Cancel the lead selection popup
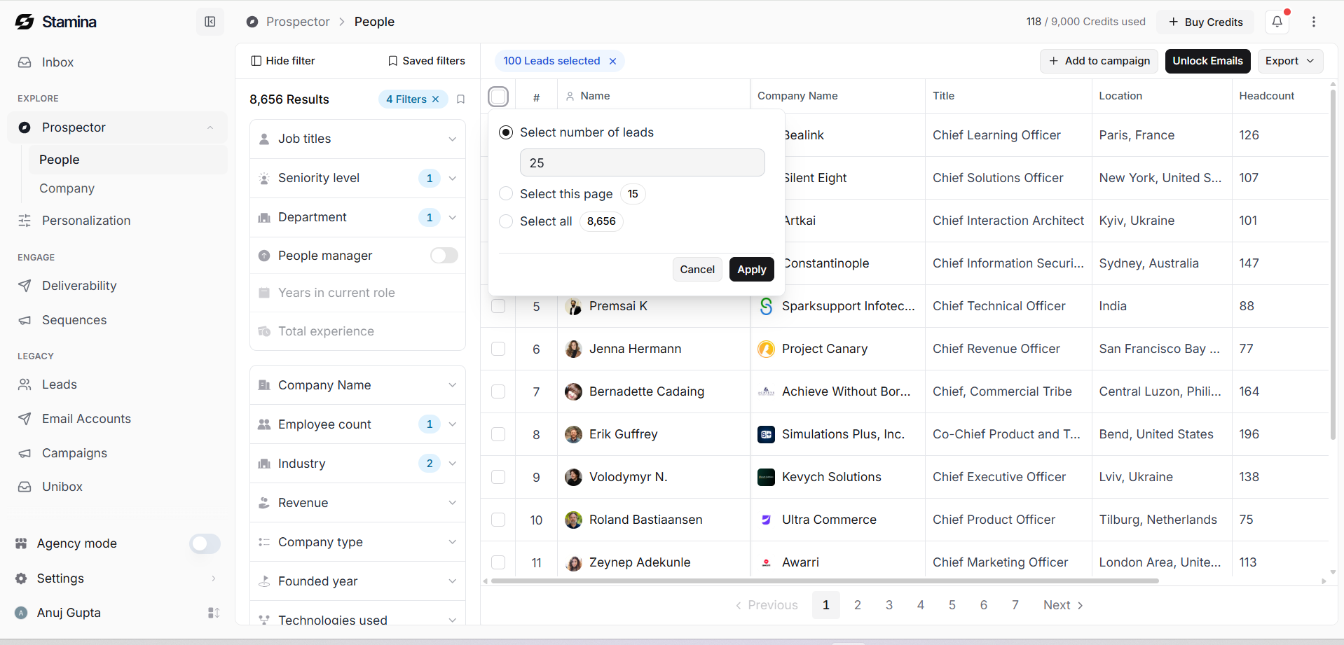1344x645 pixels. [x=697, y=270]
